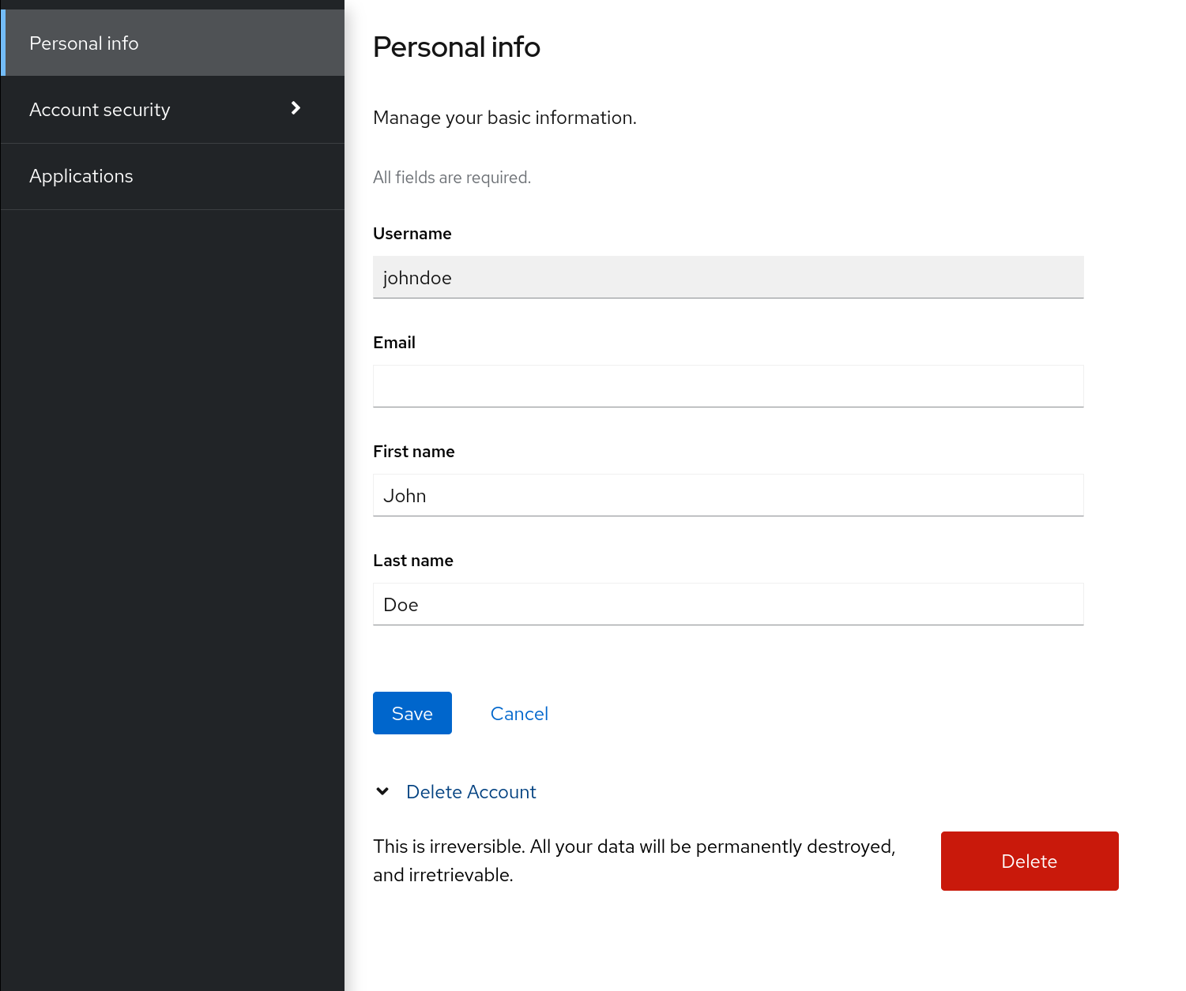
Task: Click the Last name field label
Action: pyautogui.click(x=413, y=561)
